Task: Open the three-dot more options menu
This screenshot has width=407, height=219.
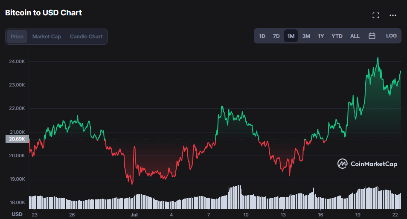Action: click(393, 15)
